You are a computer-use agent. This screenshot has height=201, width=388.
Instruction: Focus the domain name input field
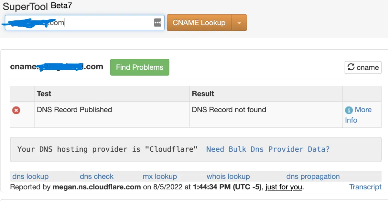pos(97,23)
